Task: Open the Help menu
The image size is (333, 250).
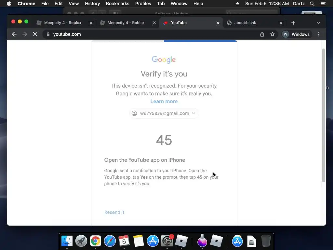Action: pyautogui.click(x=198, y=4)
